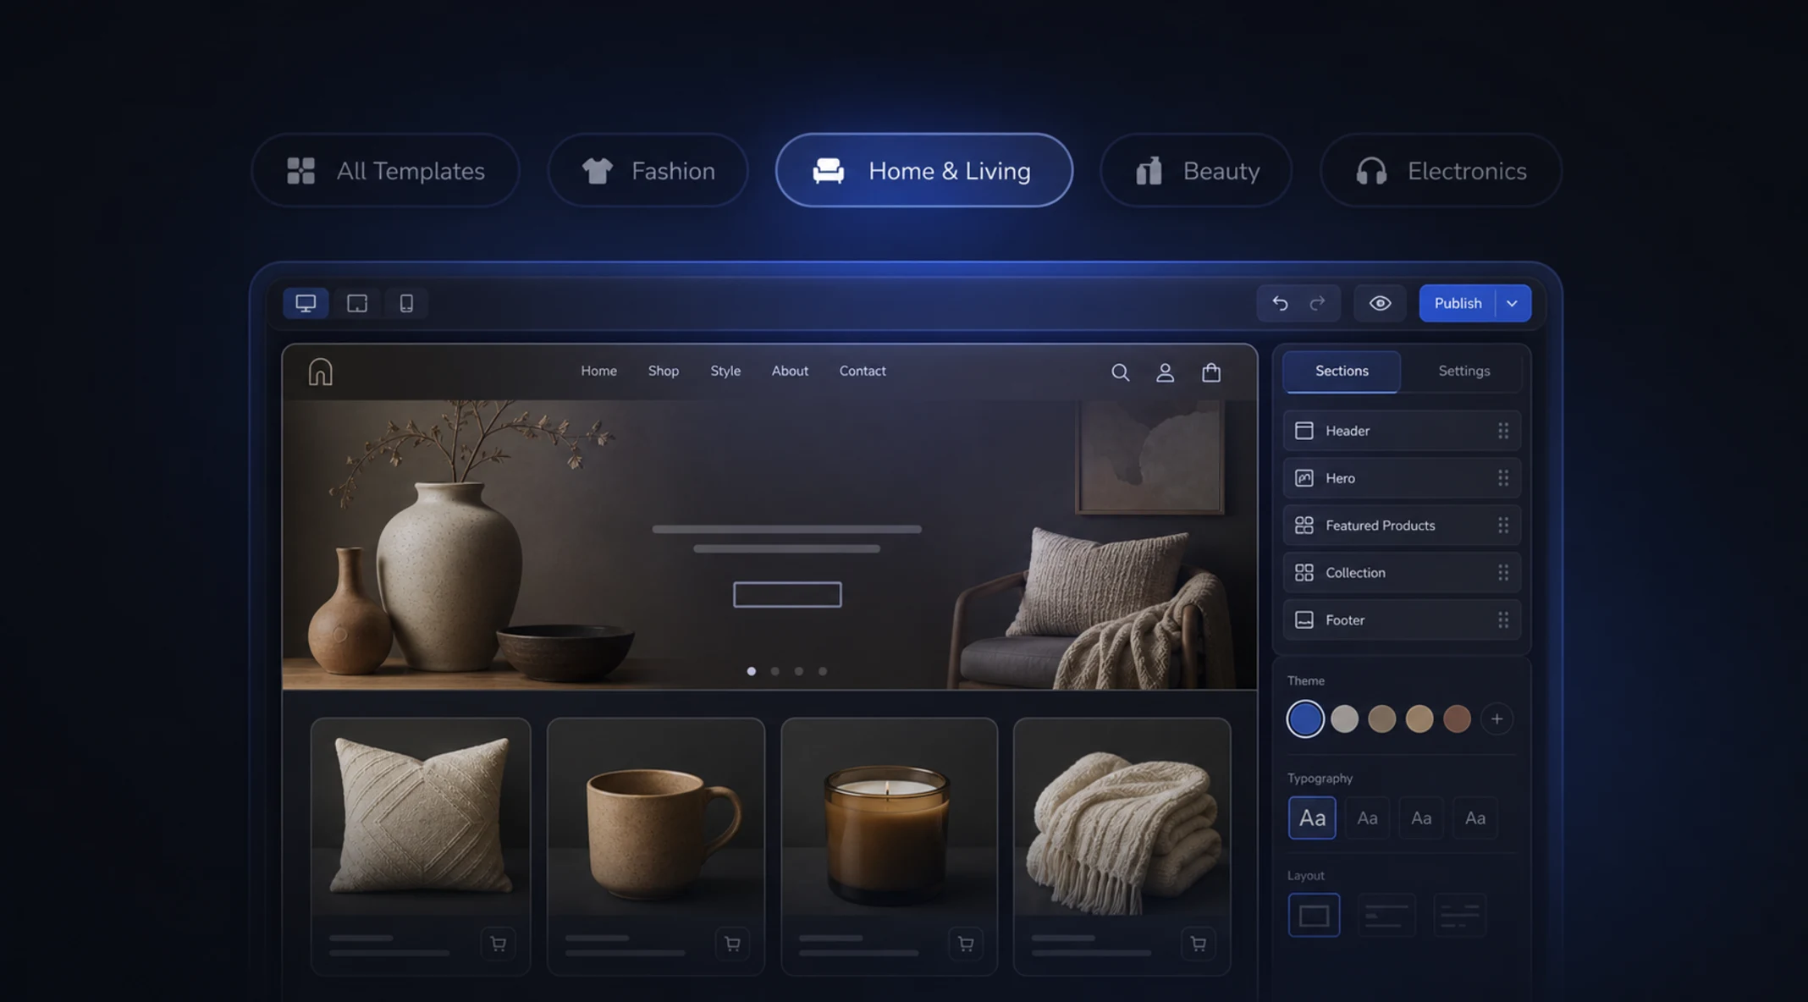Viewport: 1808px width, 1002px height.
Task: Select the framed box layout option
Action: (1314, 915)
